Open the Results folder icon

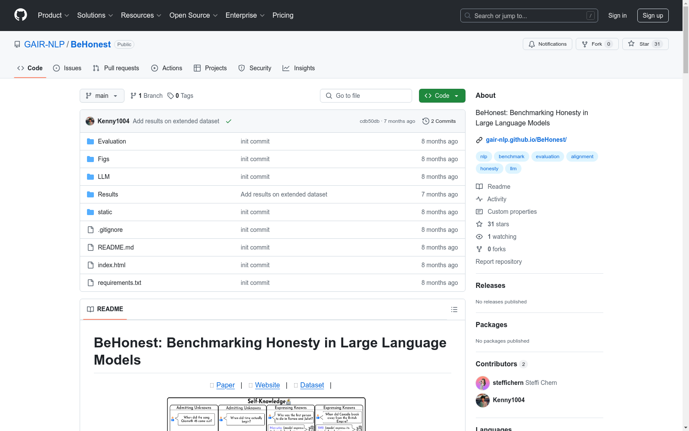click(x=90, y=194)
